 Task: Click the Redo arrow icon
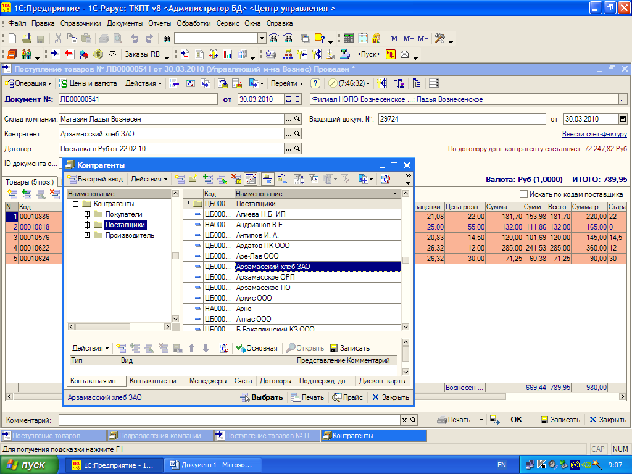click(x=149, y=38)
